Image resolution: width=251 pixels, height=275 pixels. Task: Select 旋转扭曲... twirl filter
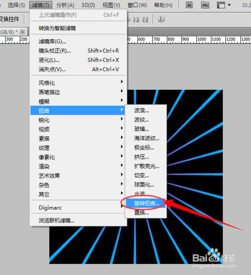click(146, 203)
